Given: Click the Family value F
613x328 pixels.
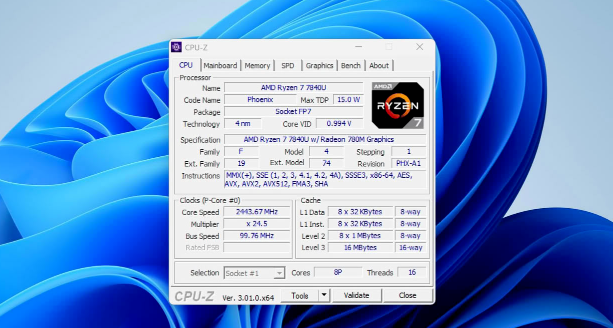Looking at the screenshot, I should [241, 152].
